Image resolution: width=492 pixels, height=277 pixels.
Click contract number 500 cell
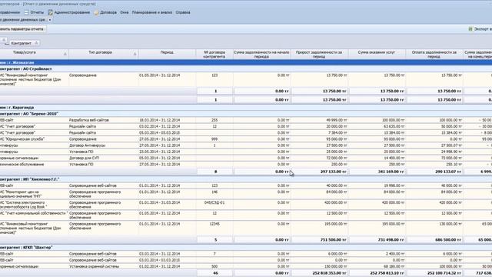click(214, 266)
